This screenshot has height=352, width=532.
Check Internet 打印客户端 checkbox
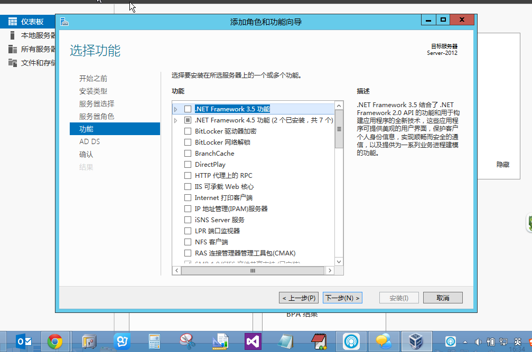pyautogui.click(x=188, y=197)
